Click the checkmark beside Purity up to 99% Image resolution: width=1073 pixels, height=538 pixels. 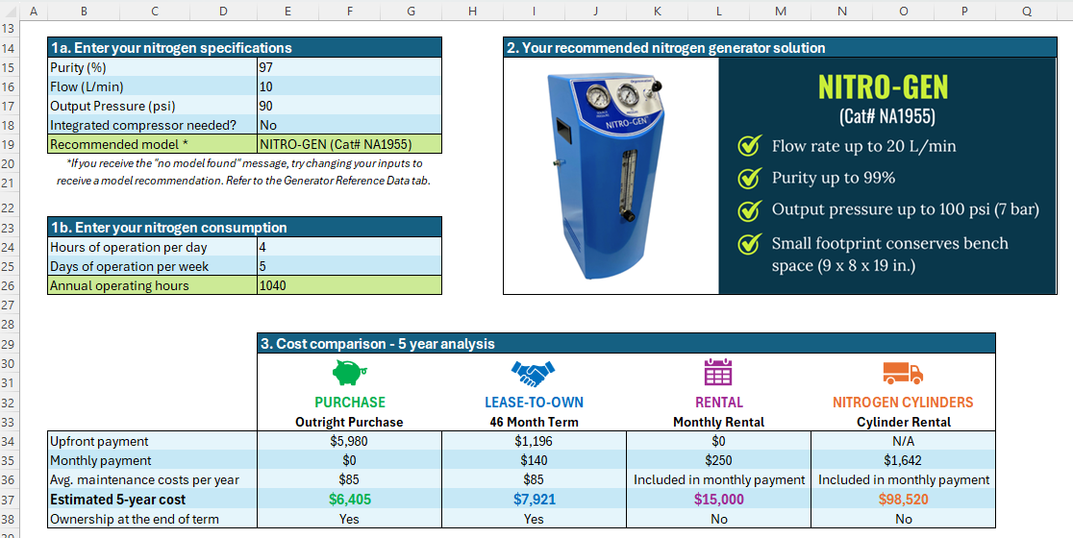pyautogui.click(x=750, y=179)
